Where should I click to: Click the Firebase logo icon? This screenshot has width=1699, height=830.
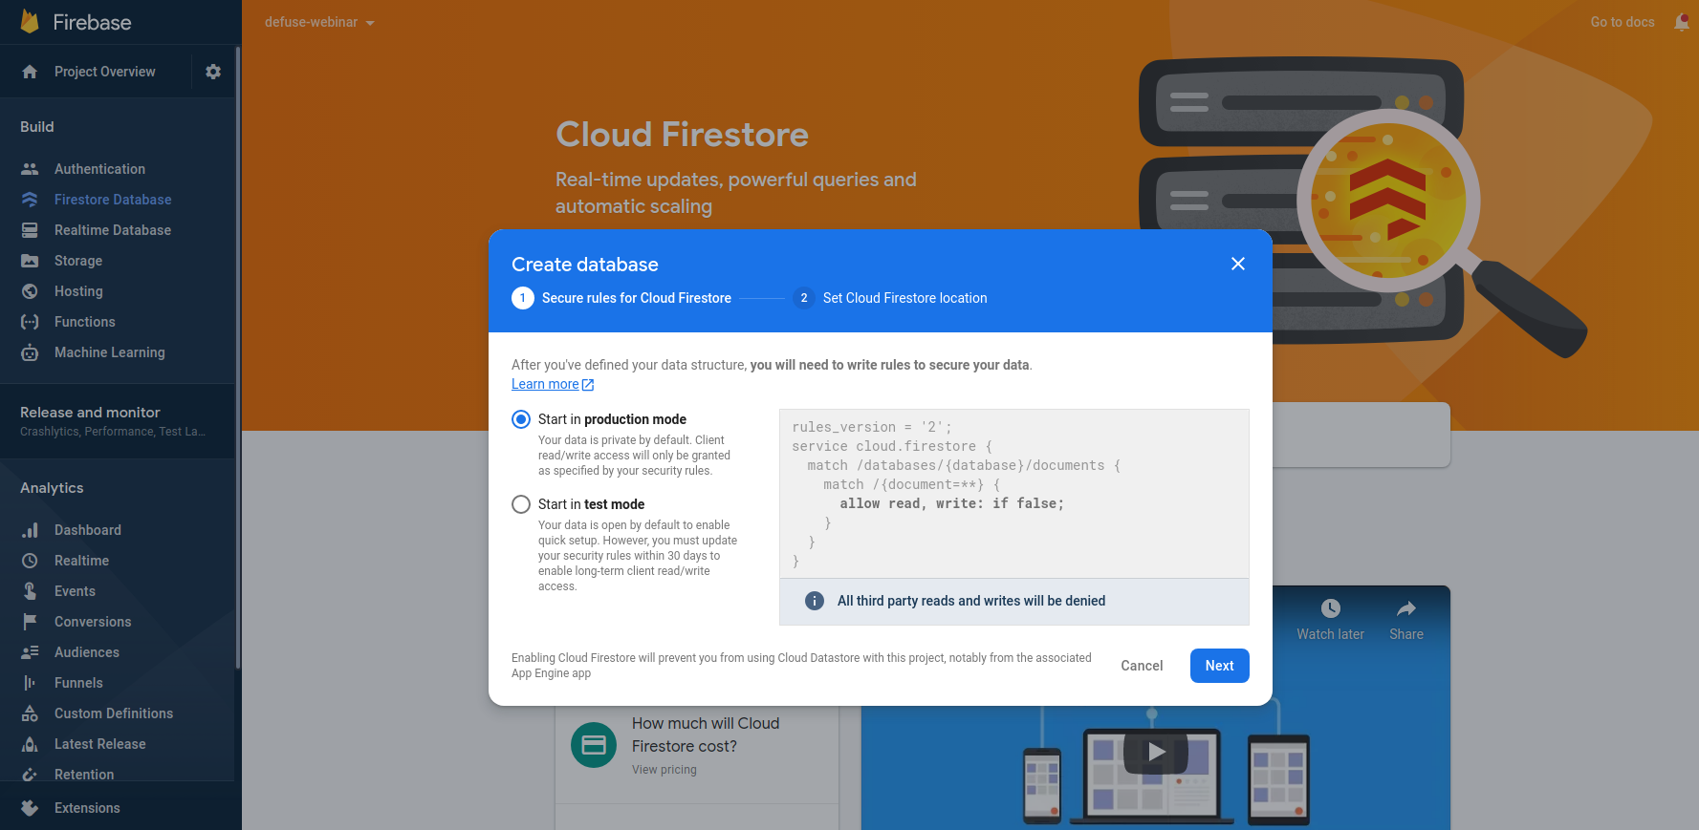[30, 22]
